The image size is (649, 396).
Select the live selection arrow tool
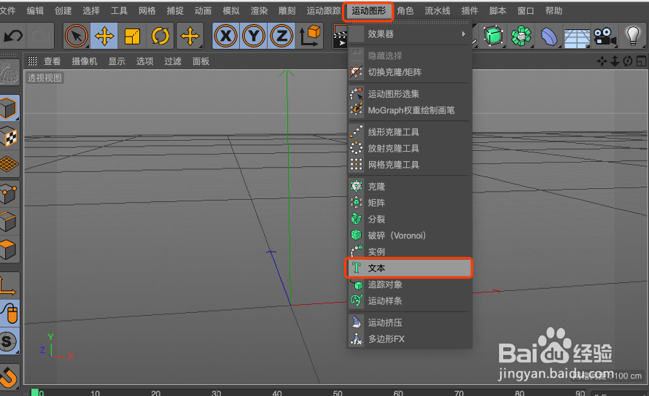pyautogui.click(x=77, y=36)
